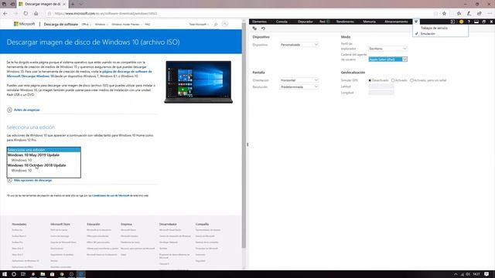Screen dimensions: 495x278
Task: Switch to the Almacenamiento tab
Action: tap(396, 22)
